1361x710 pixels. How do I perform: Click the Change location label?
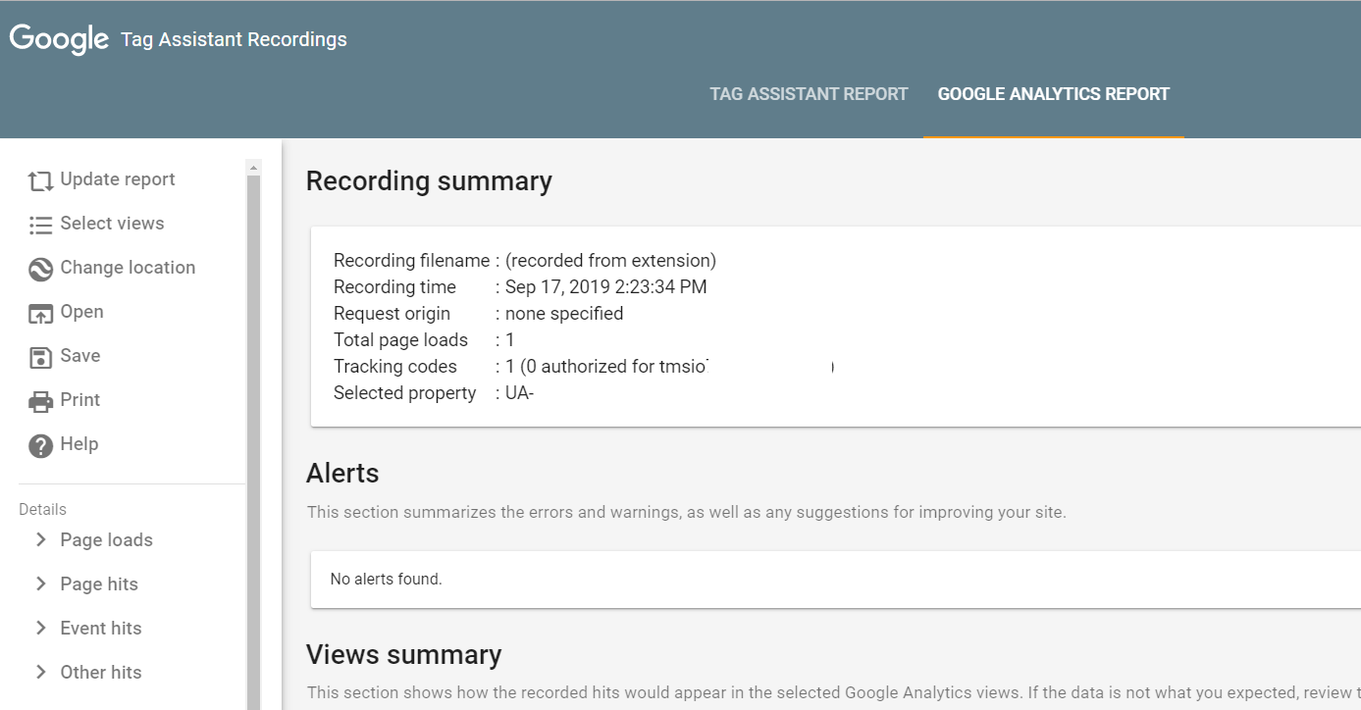click(128, 268)
